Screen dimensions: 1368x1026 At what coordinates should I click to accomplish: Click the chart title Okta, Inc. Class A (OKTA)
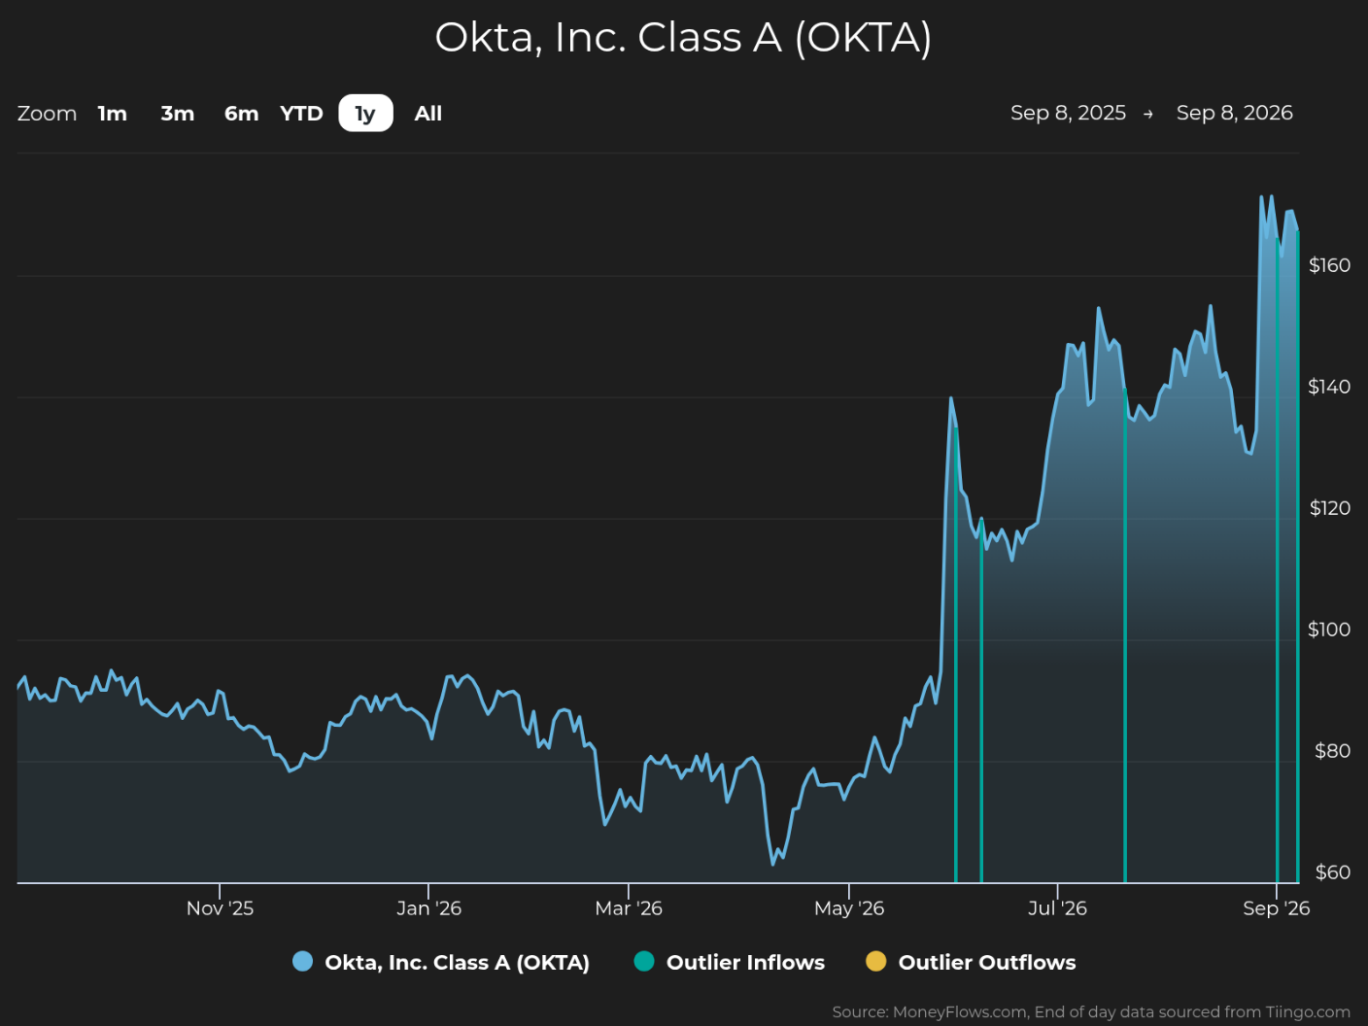(x=683, y=38)
